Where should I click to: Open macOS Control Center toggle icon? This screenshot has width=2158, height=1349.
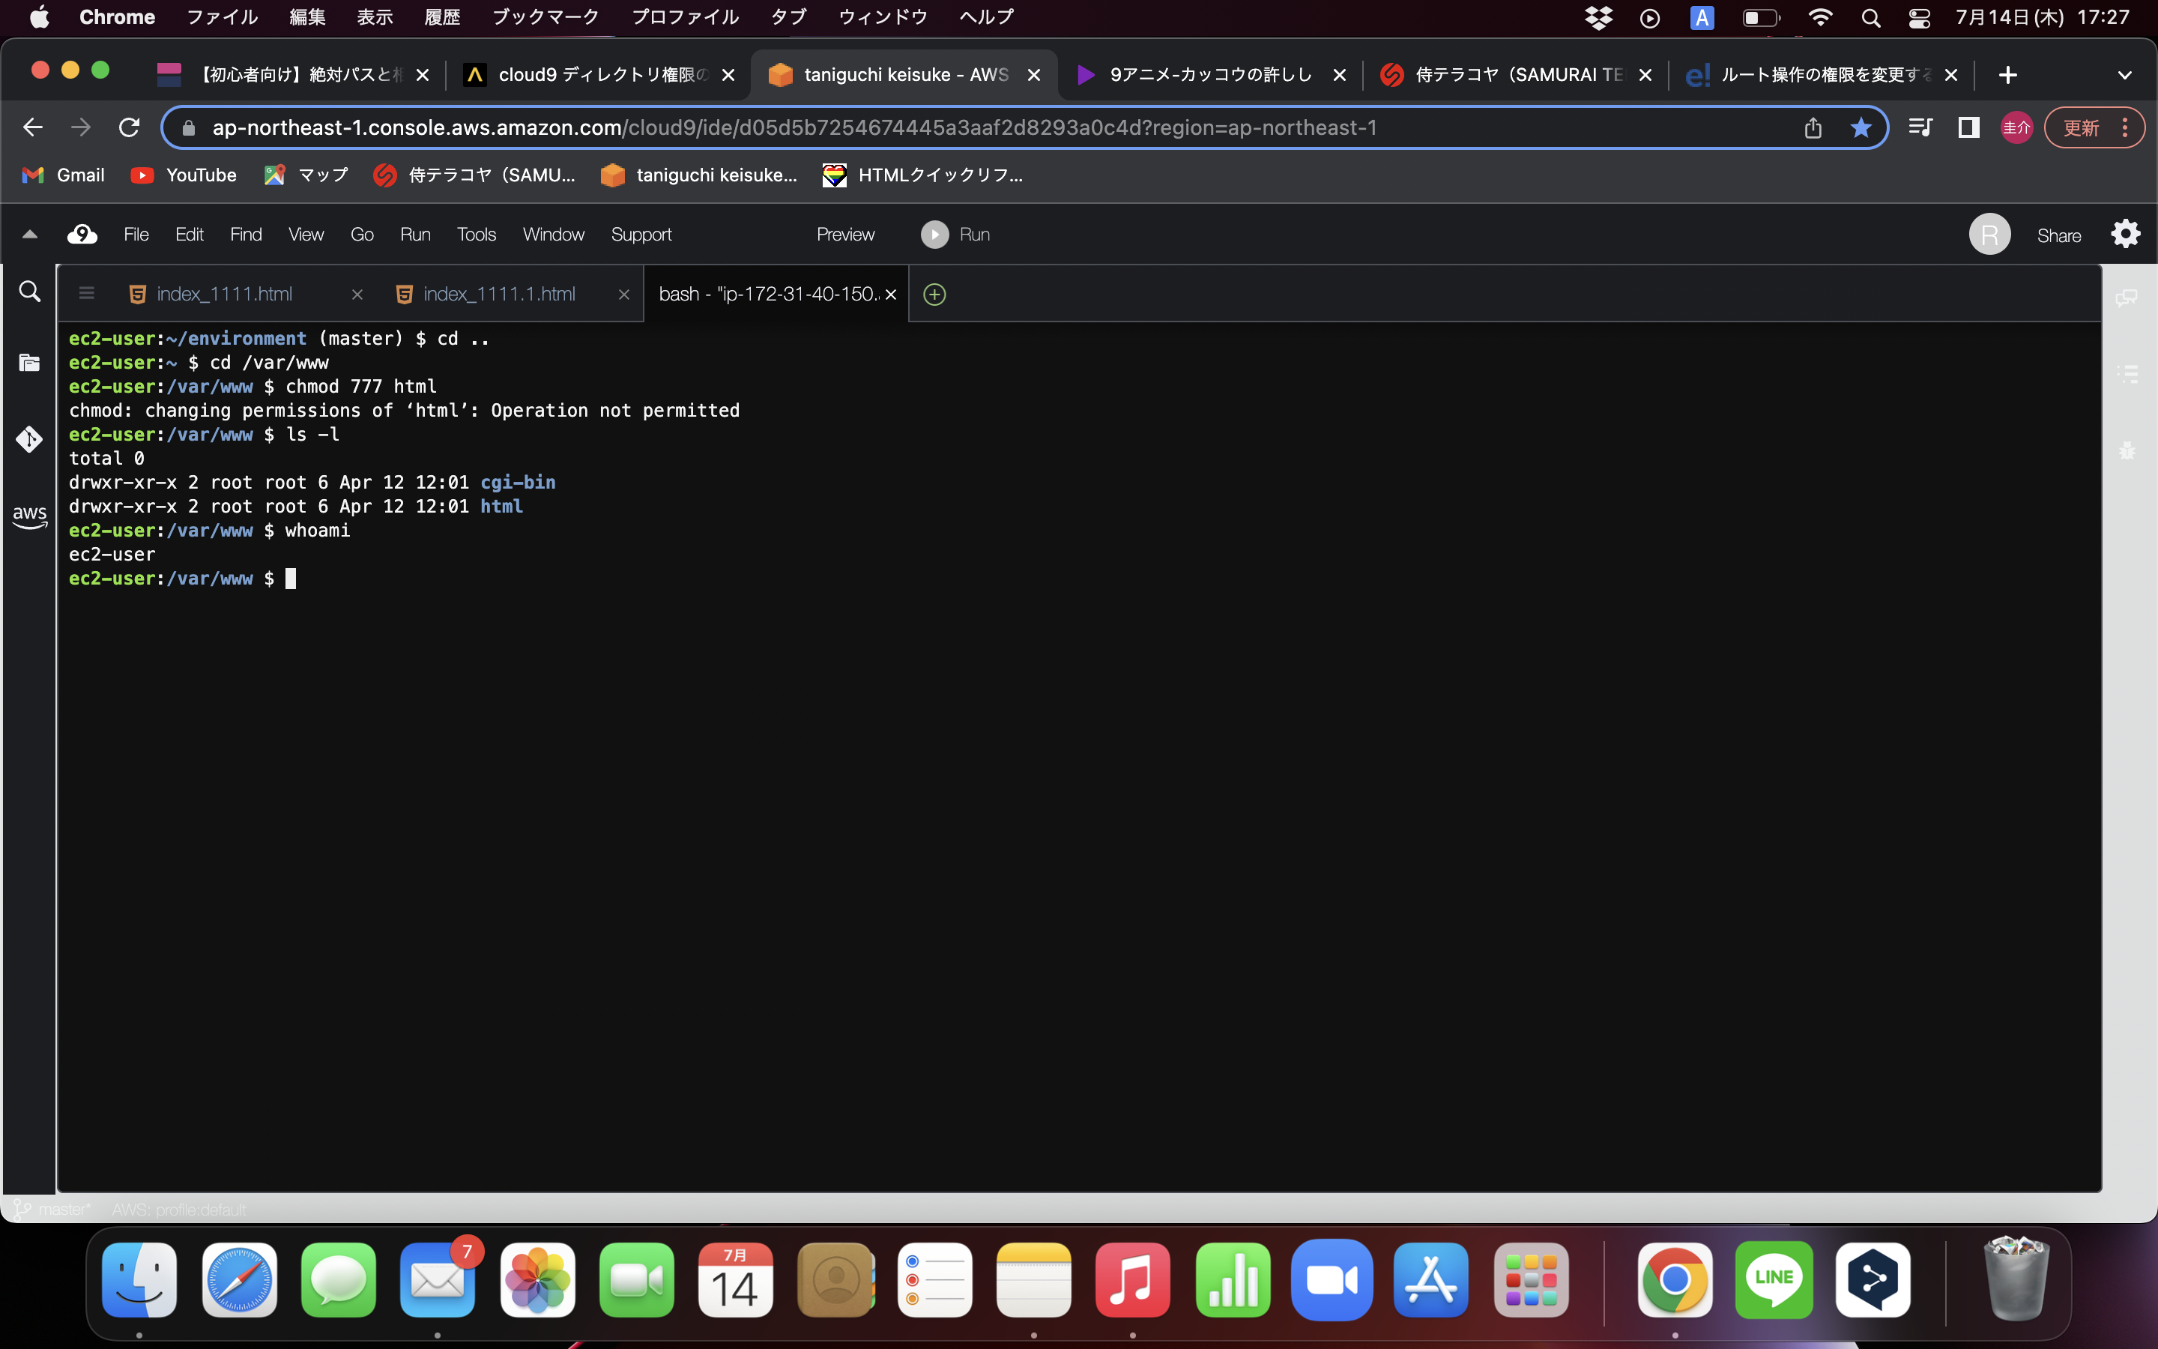coord(1919,18)
